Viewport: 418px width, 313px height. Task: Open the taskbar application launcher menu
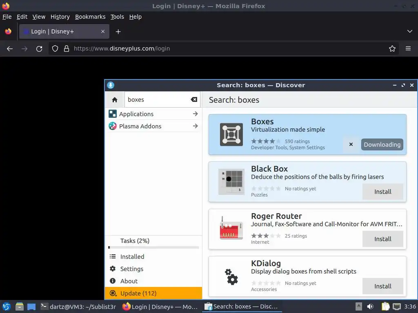coord(7,306)
